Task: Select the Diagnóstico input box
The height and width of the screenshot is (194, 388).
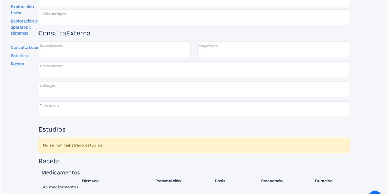Action: [x=273, y=49]
